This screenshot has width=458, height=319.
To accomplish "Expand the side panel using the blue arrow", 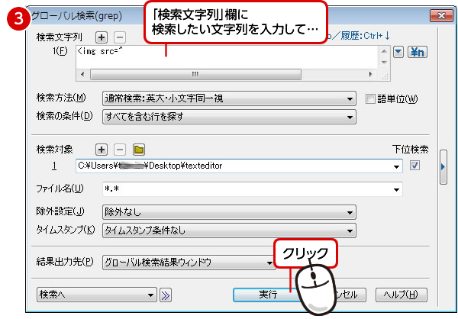I will pos(443,167).
